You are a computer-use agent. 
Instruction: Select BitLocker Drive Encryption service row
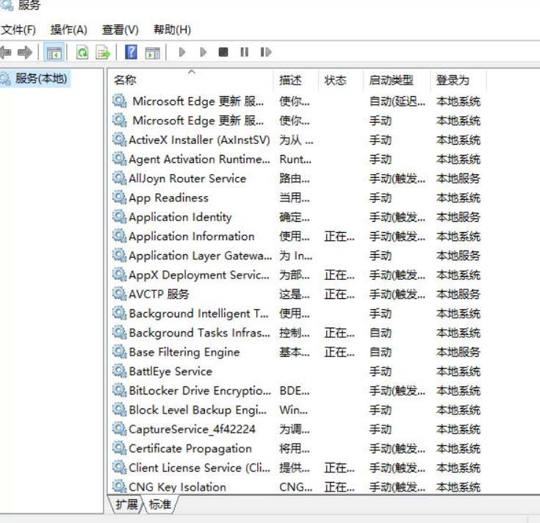click(297, 391)
